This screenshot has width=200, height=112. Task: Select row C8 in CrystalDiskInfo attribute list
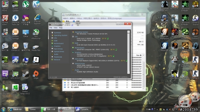point(103,87)
